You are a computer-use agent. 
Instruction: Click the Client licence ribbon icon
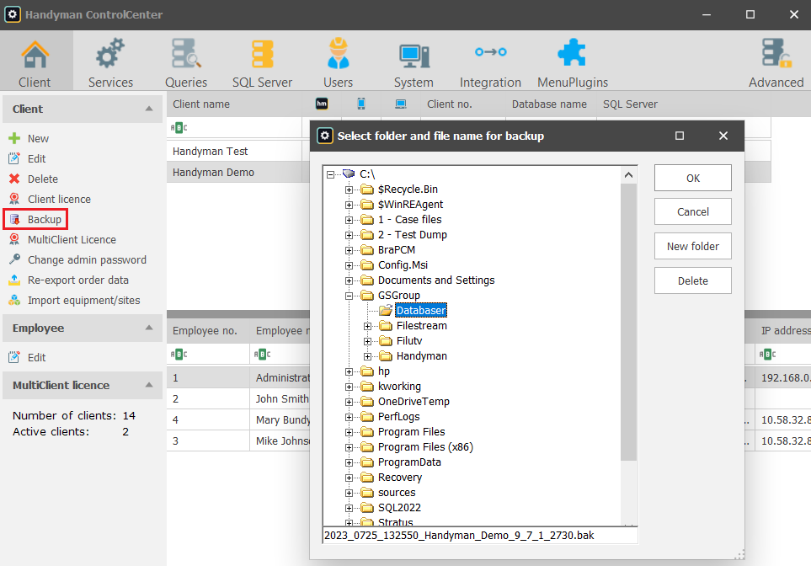pos(14,199)
